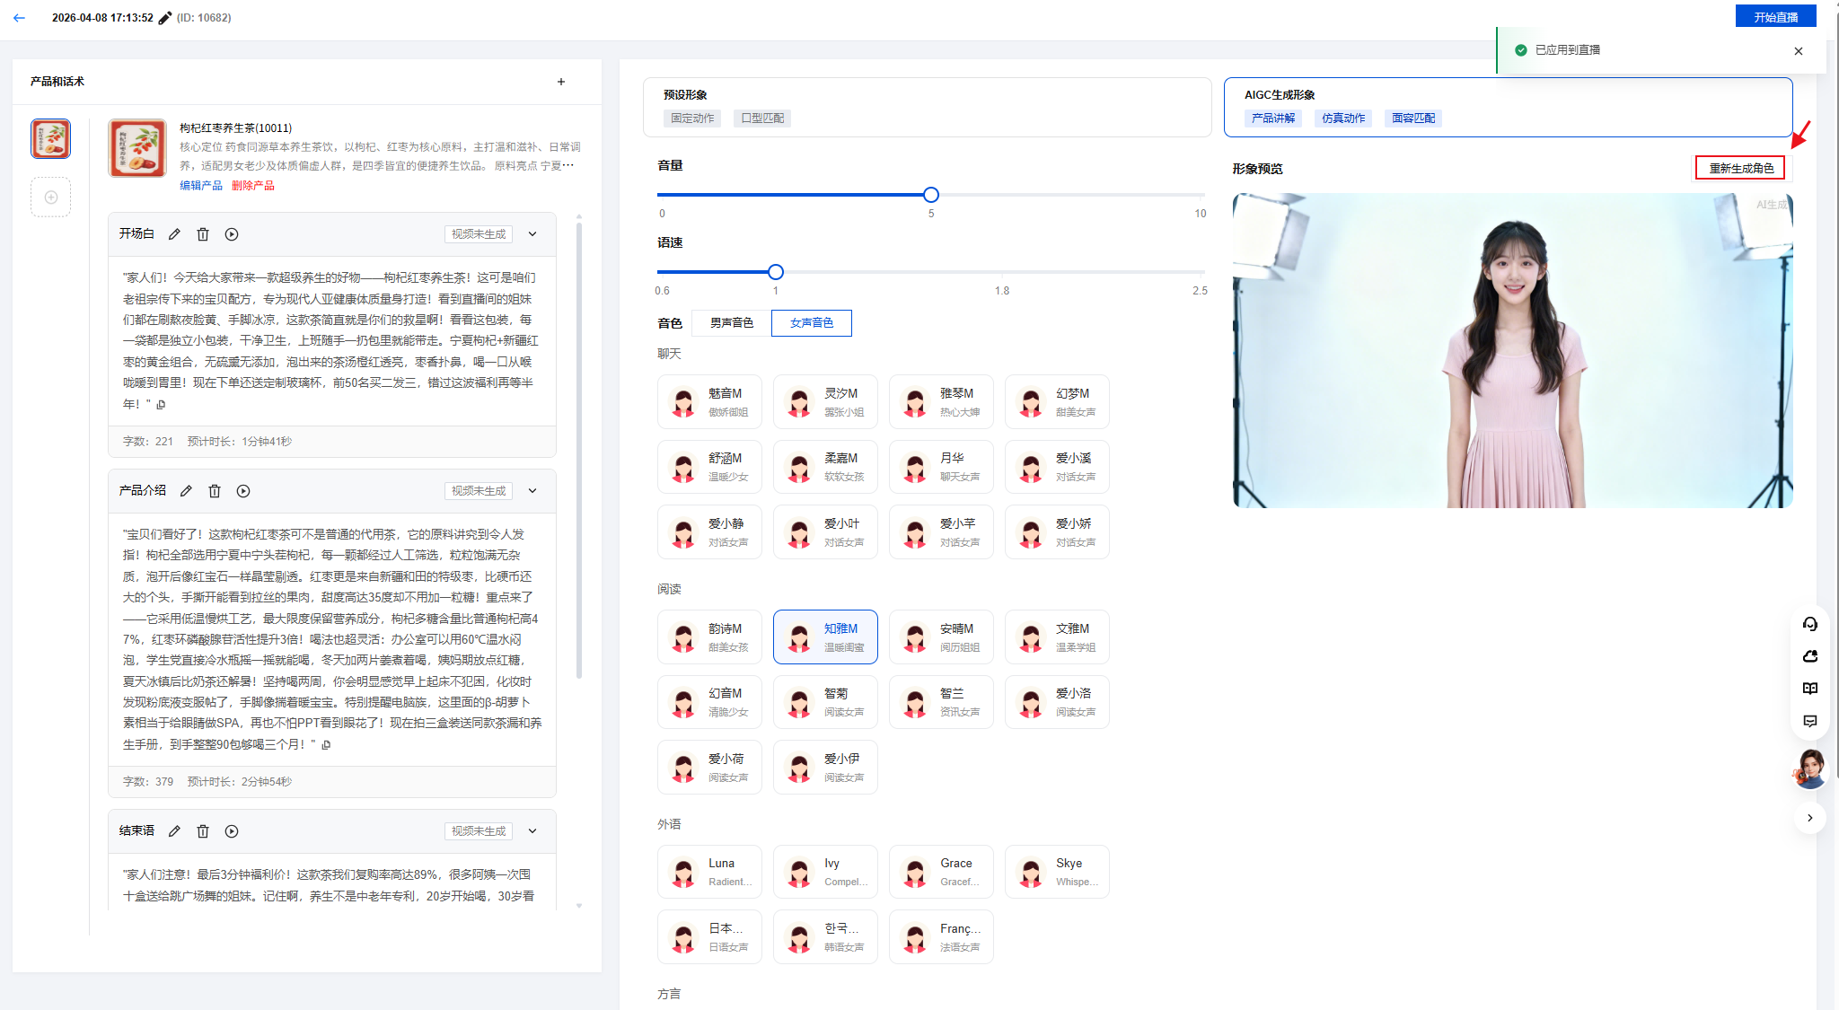This screenshot has width=1839, height=1010.
Task: Copy the 开场白 script text
Action: tap(162, 405)
